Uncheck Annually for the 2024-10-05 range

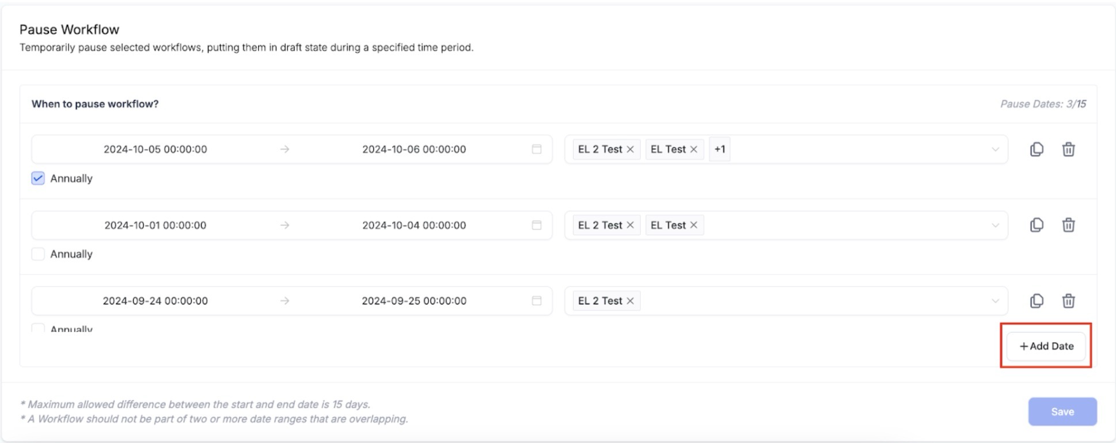pos(38,178)
